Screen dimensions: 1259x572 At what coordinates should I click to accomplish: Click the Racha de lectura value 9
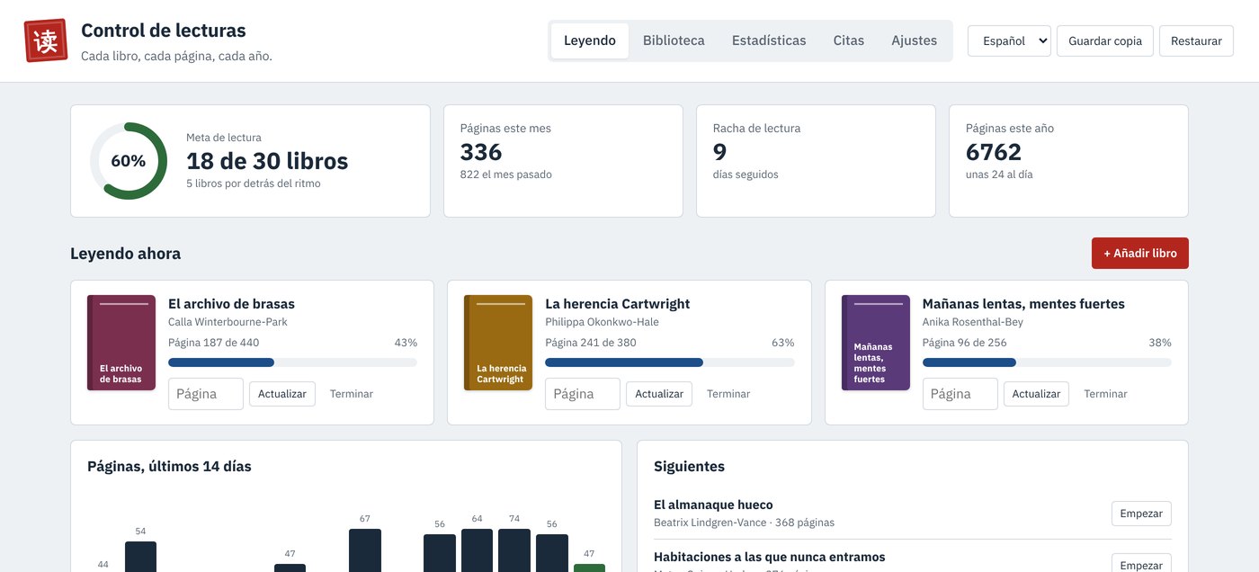(719, 152)
